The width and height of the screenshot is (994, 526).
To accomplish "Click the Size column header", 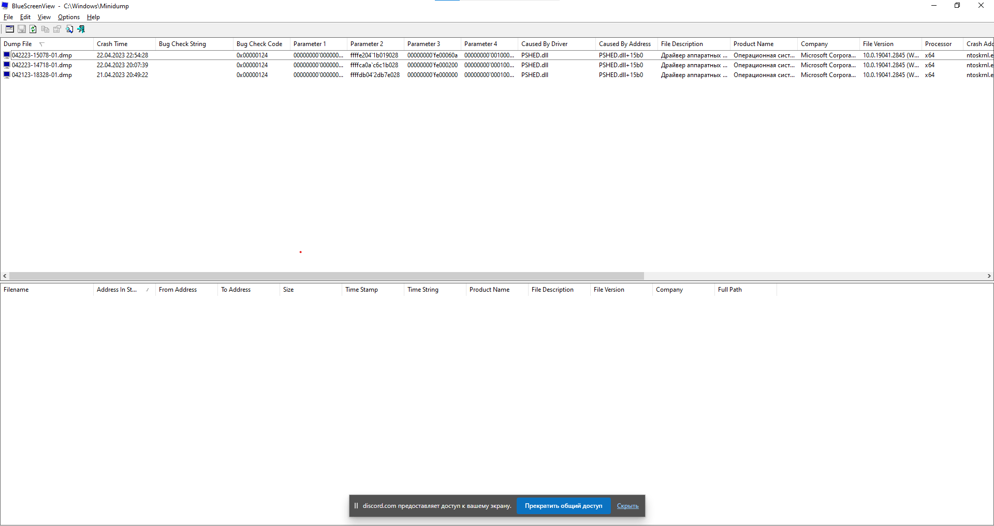I will 311,290.
